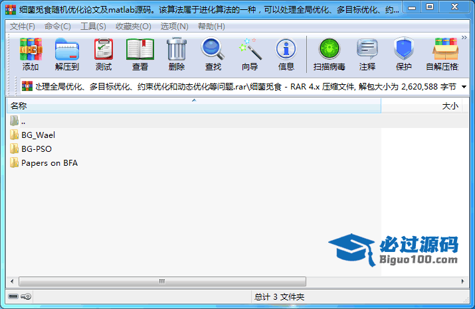475x309 pixels.
Task: Open the Comment (注释) tool
Action: [x=367, y=54]
